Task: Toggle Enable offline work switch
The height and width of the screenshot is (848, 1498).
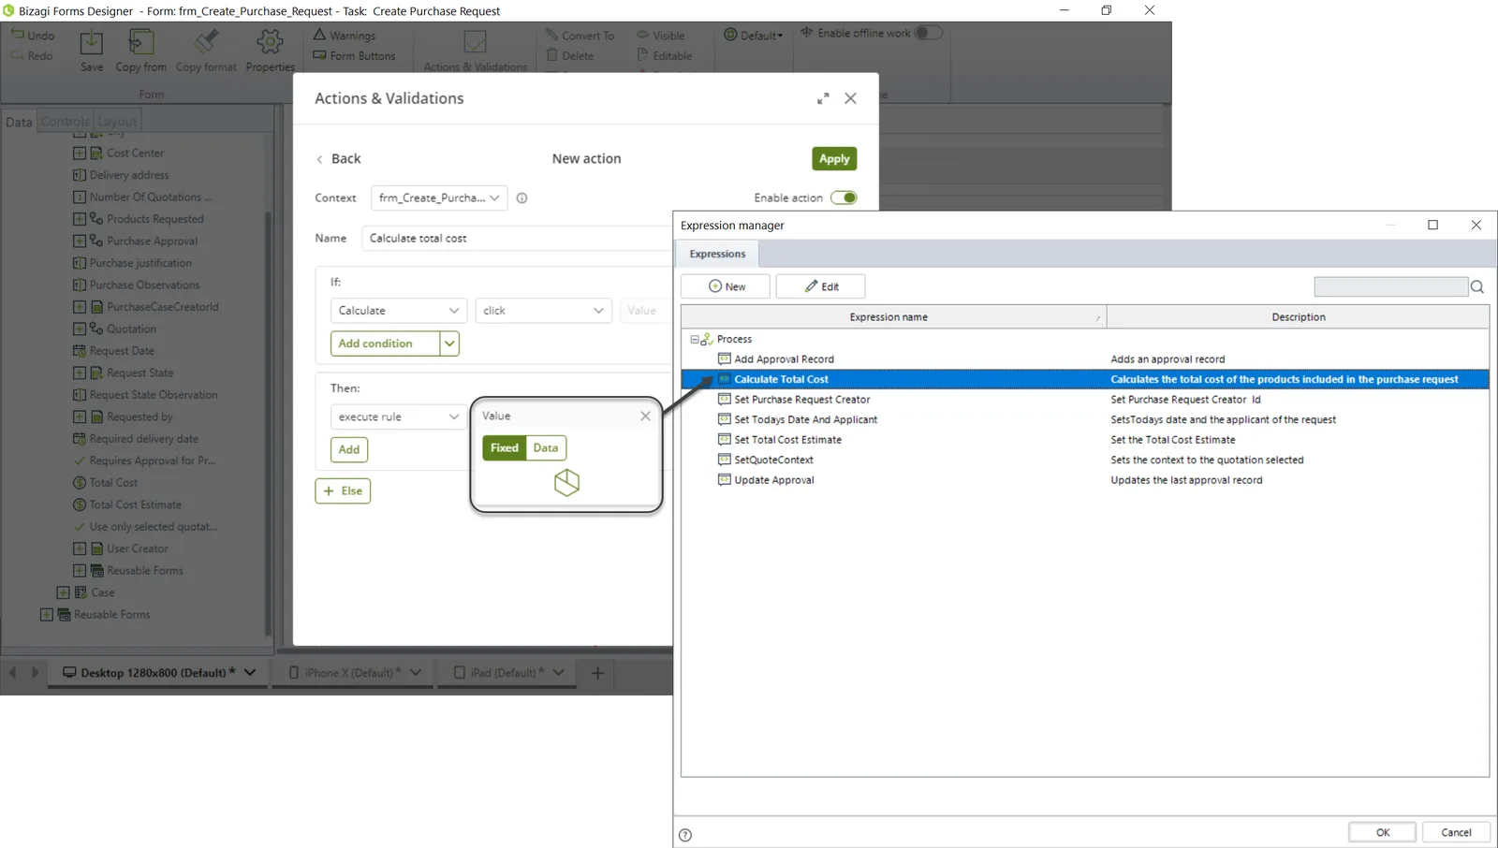Action: pyautogui.click(x=927, y=33)
